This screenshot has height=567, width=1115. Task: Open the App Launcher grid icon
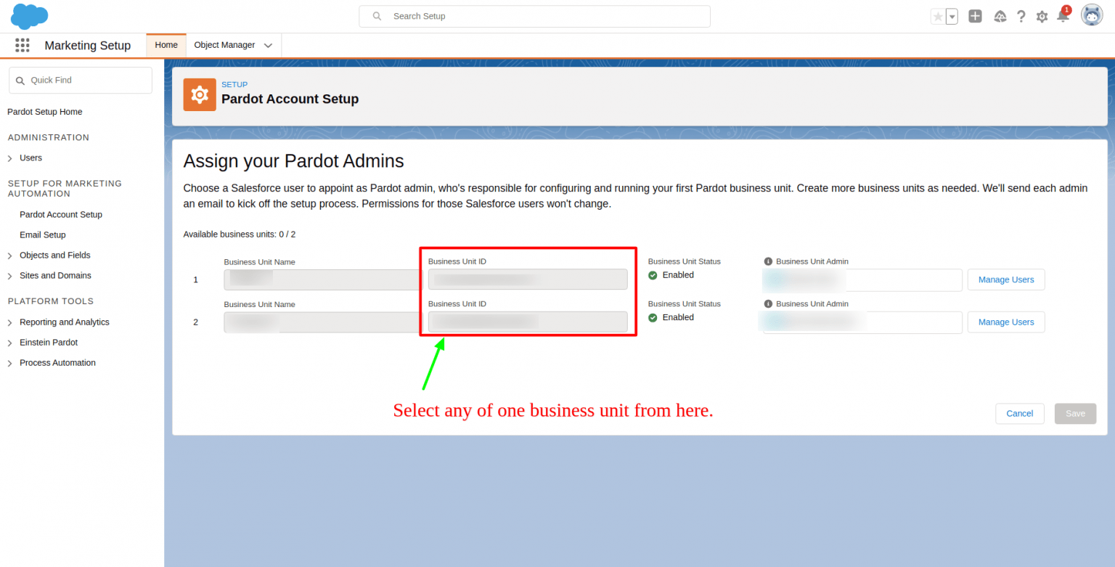tap(23, 45)
